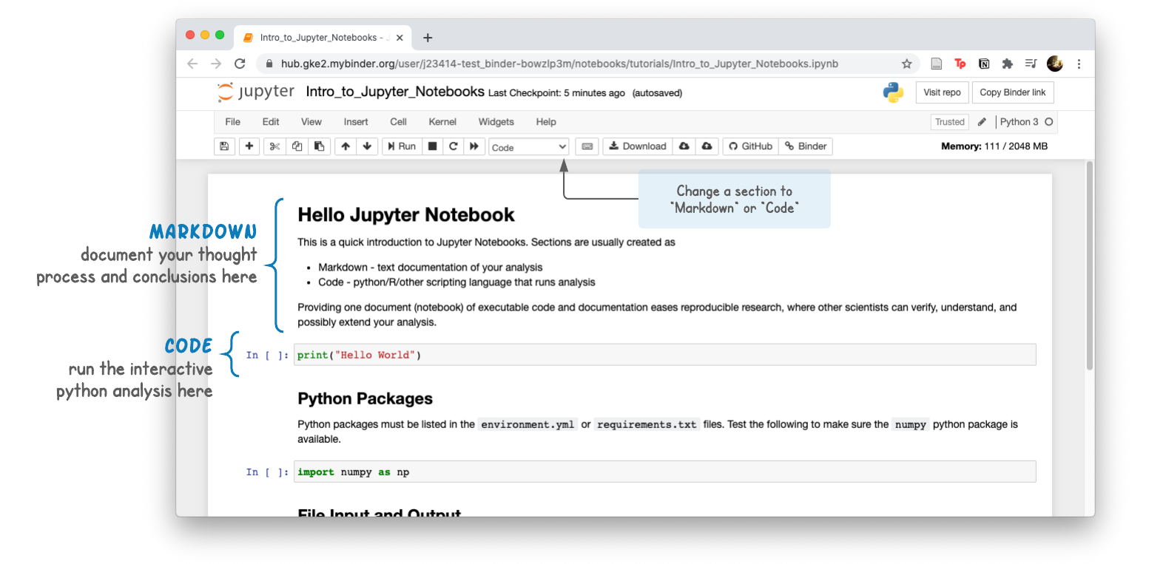Select the Hello Jupyter Notebook heading cell
Screen dimensions: 1166x564
point(405,215)
